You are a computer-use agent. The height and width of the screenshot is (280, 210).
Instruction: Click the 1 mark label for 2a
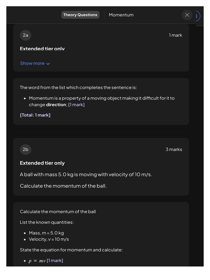click(175, 35)
